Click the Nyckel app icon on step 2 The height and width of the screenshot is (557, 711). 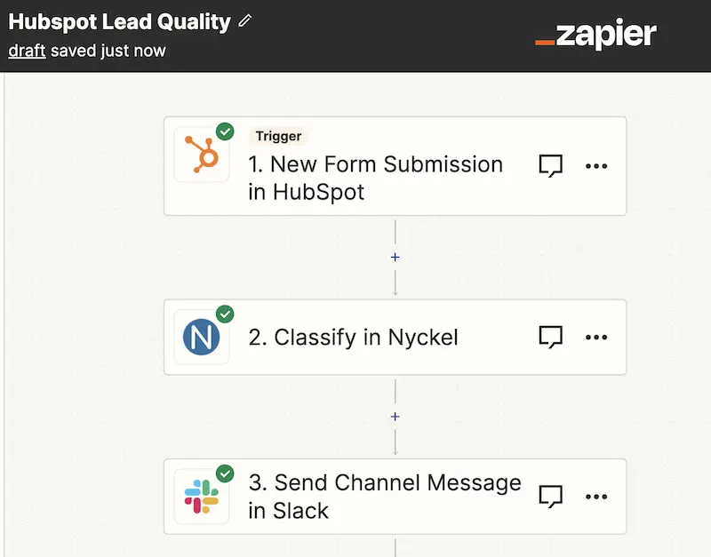pyautogui.click(x=202, y=338)
